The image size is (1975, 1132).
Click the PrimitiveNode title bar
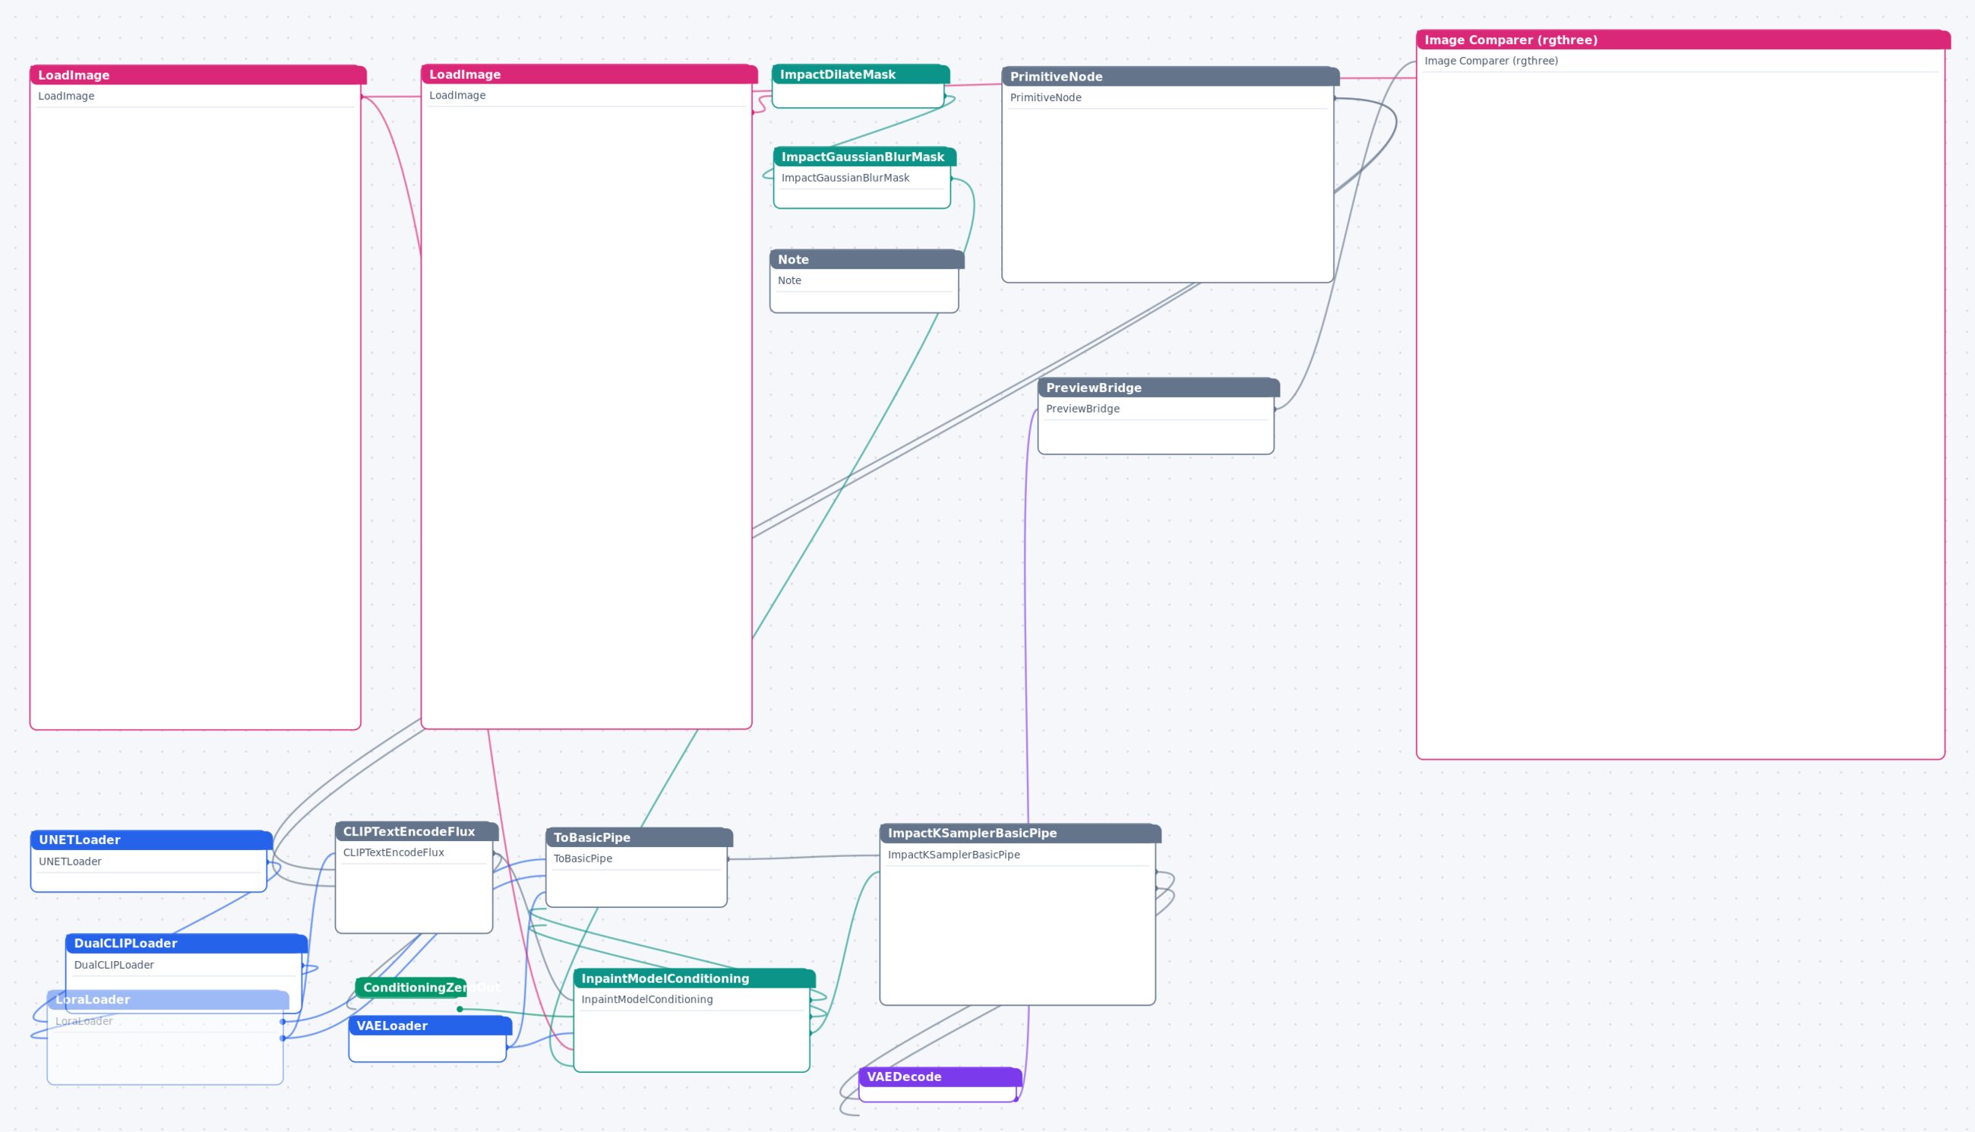pyautogui.click(x=1170, y=76)
